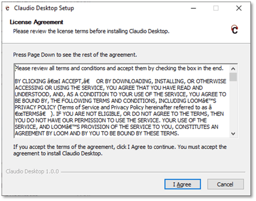Click the Claudio Desktop 1.0.0 version label

click(32, 171)
